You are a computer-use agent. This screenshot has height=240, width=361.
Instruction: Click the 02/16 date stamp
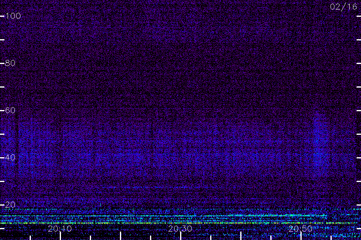point(343,7)
